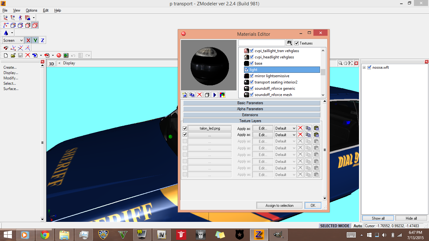Click the red X delete material icon under preview
This screenshot has width=429, height=241.
199,95
